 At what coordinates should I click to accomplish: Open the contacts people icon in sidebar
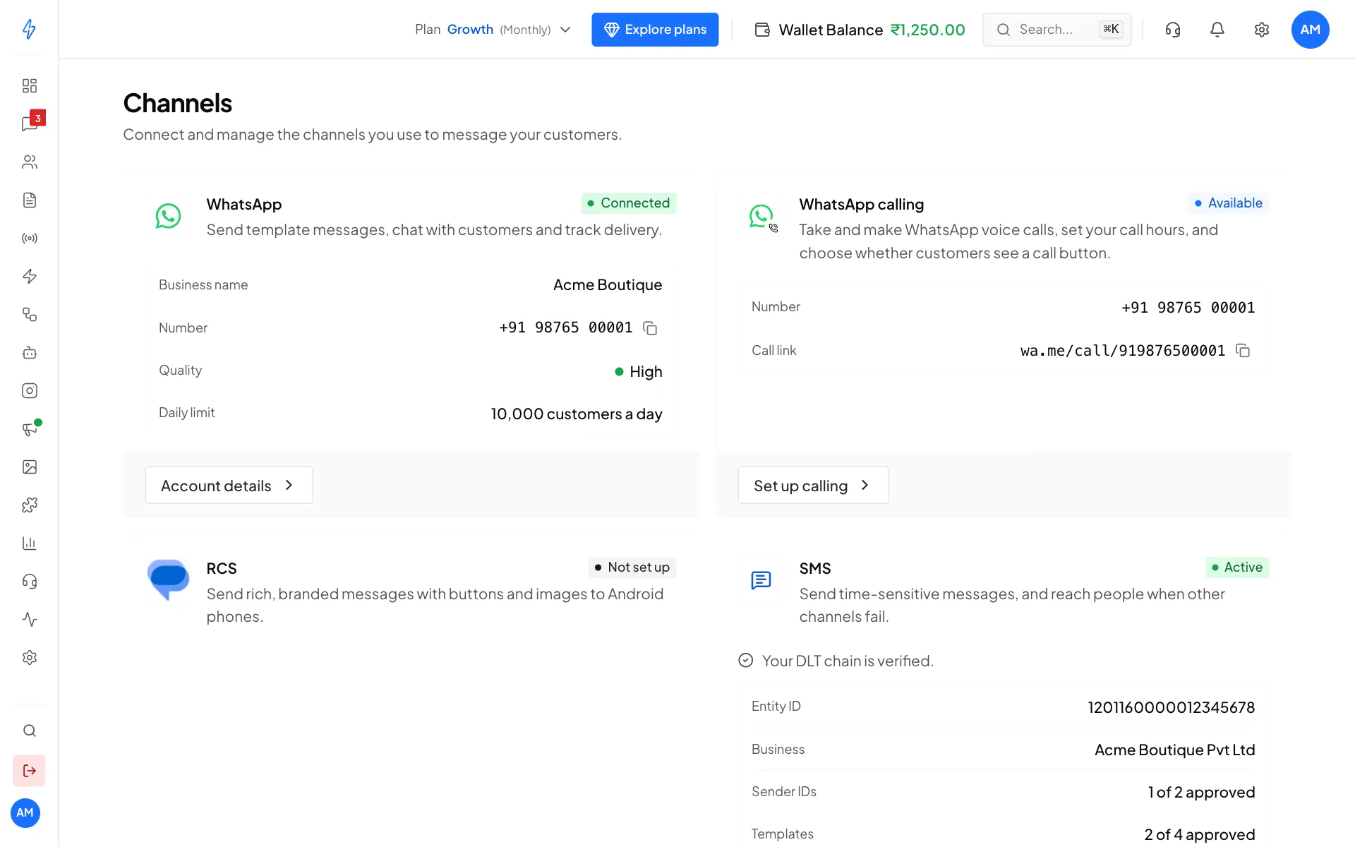(29, 162)
